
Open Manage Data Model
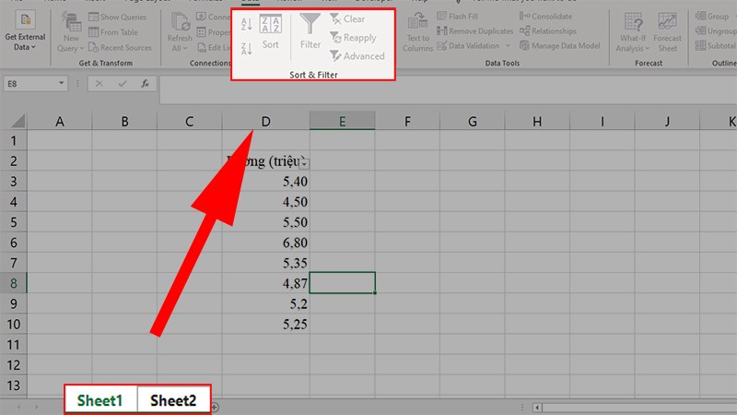tap(560, 45)
